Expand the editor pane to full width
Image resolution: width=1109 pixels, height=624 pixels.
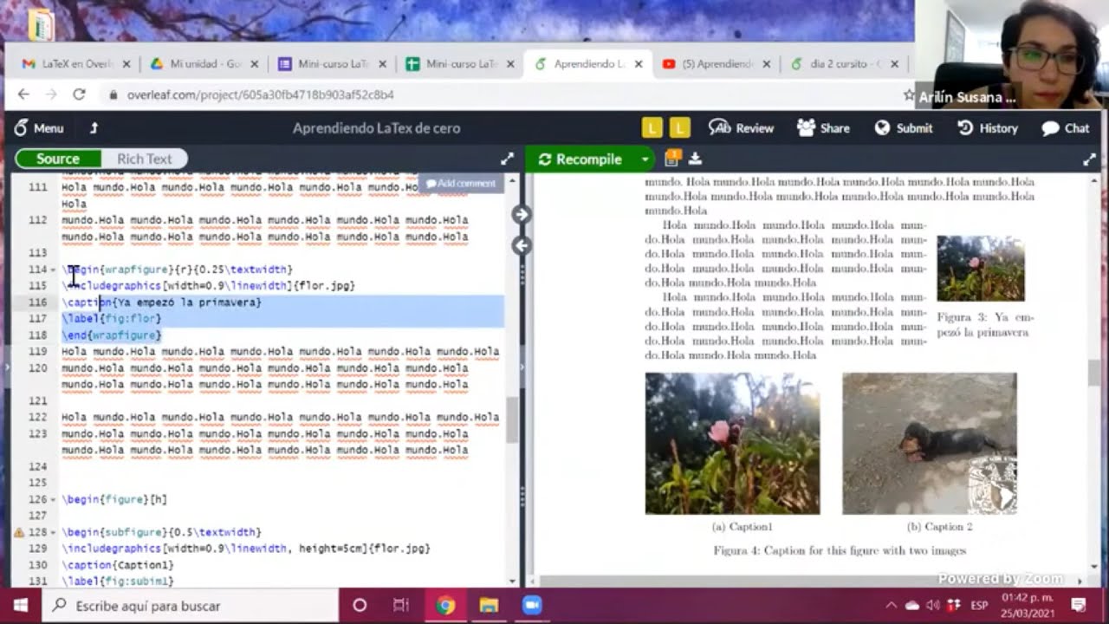click(x=507, y=159)
